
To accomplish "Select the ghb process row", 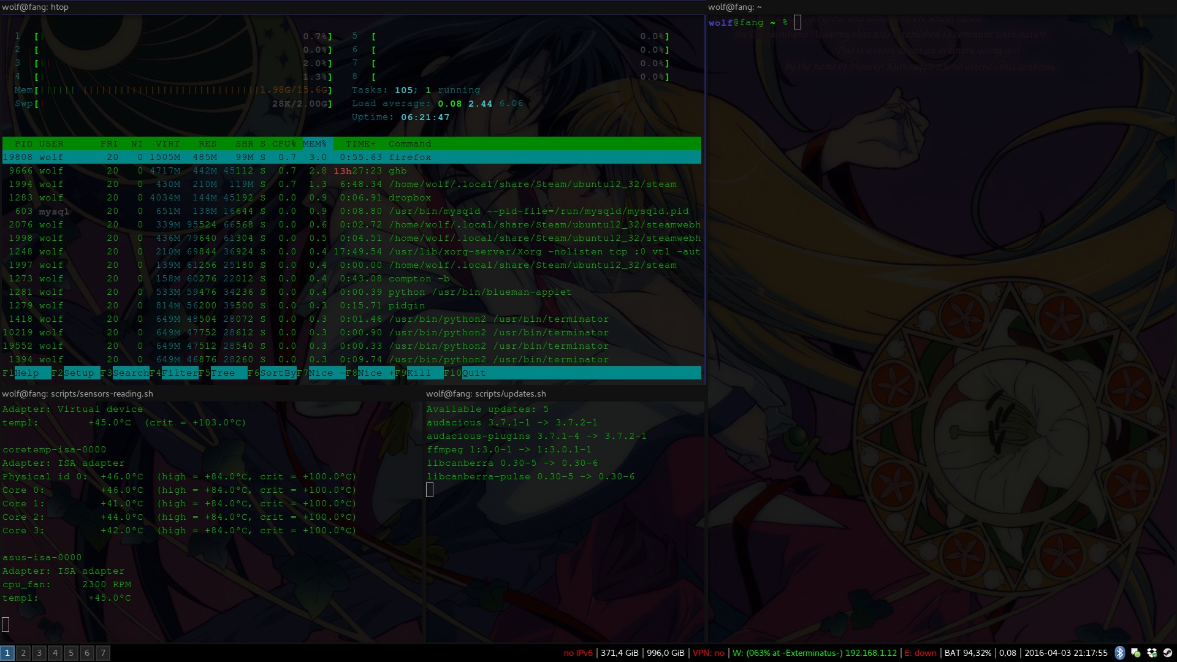I will pos(352,170).
